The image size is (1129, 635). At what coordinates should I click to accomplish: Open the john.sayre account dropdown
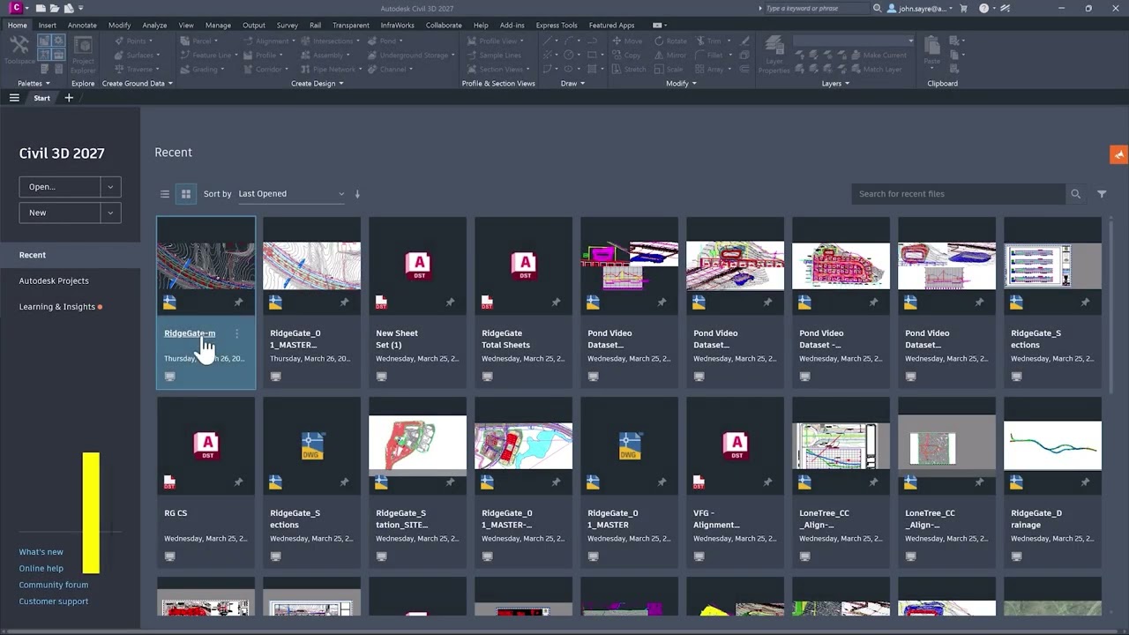pyautogui.click(x=921, y=8)
